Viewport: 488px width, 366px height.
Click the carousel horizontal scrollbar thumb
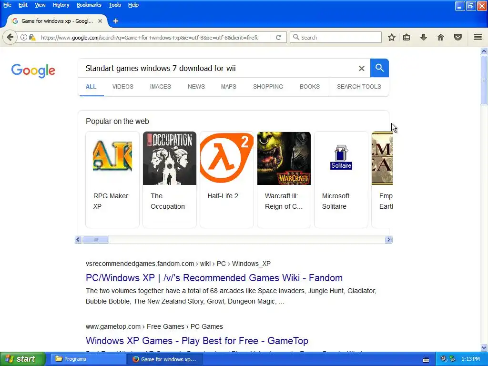(95, 240)
